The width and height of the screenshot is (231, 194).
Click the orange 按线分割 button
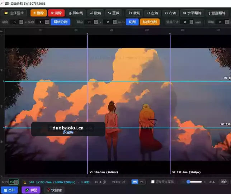coord(150,22)
